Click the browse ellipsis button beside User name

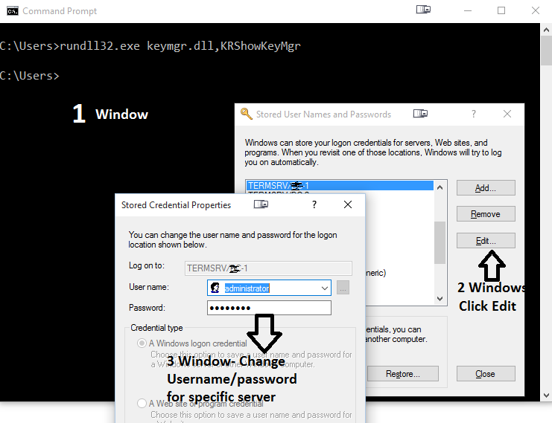pos(343,288)
